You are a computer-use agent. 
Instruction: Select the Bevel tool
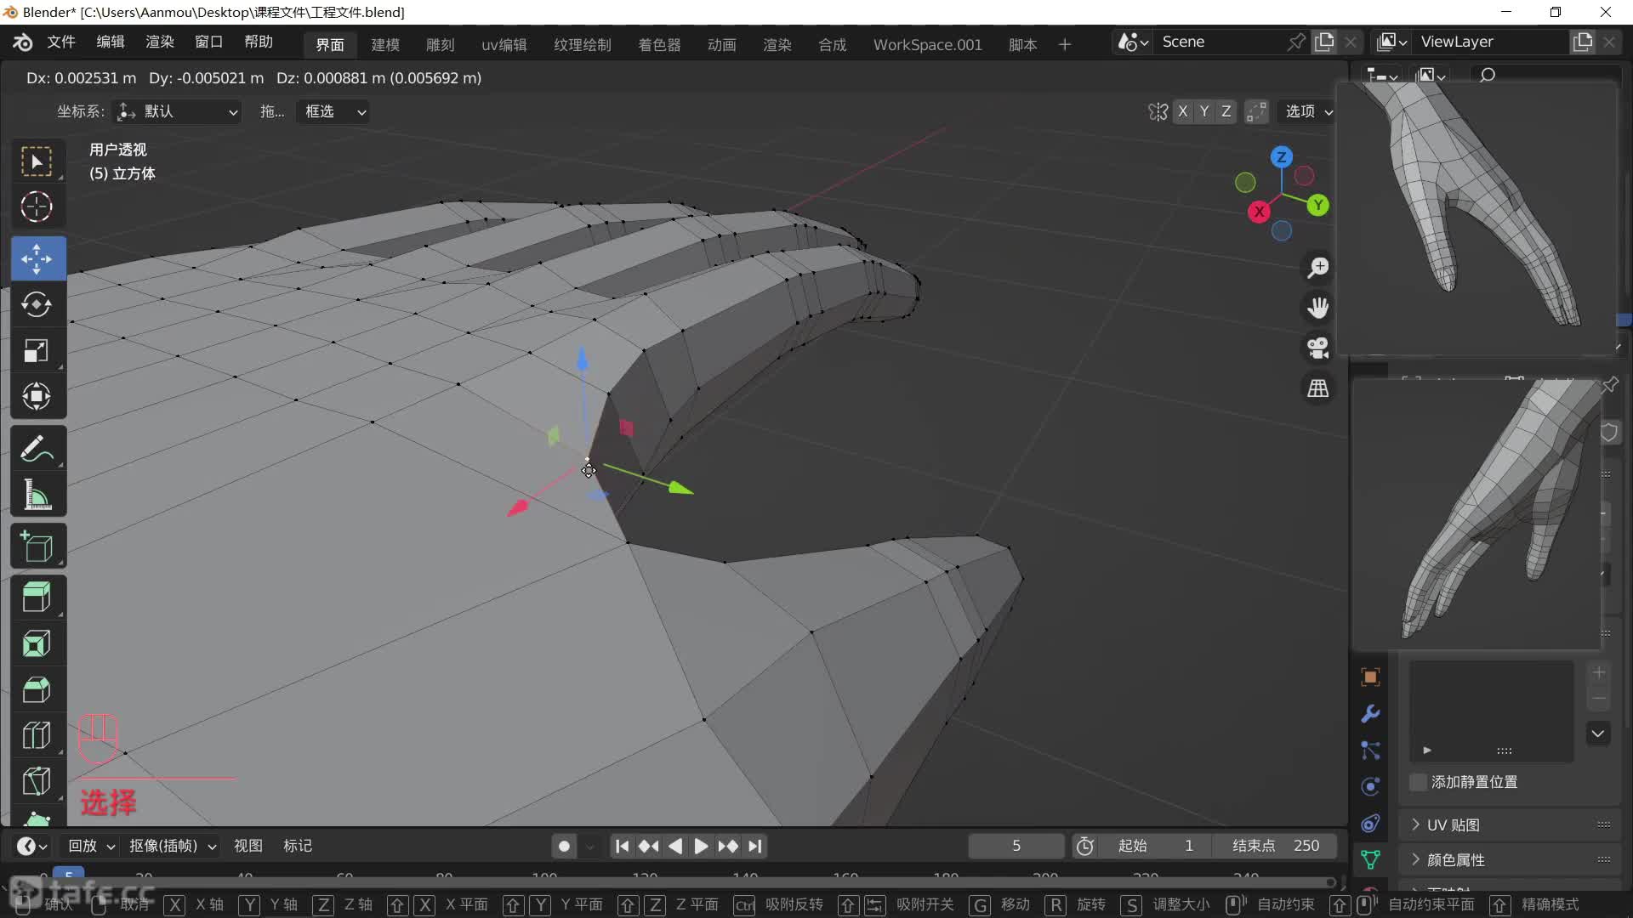click(x=37, y=689)
